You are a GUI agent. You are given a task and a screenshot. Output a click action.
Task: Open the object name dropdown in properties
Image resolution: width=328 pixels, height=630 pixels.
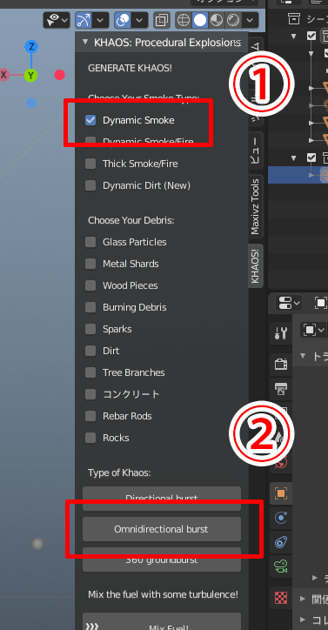313,331
